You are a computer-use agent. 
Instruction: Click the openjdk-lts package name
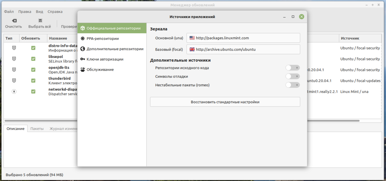[59, 68]
